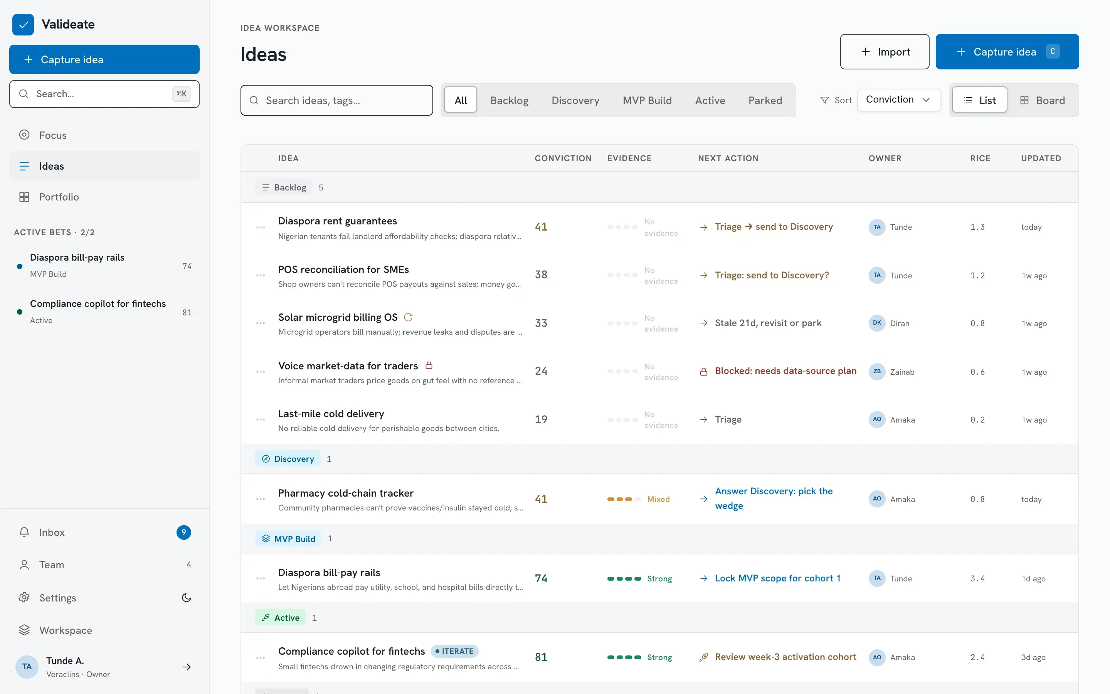Open row menu for Diaspora rent guarantees

(261, 227)
